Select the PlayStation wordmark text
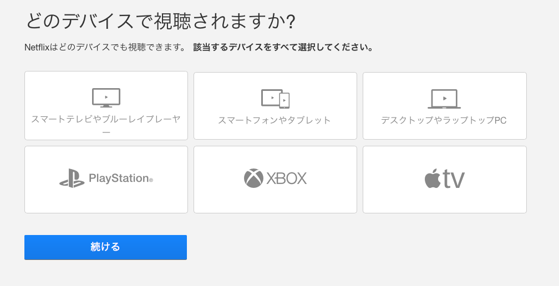Screen dimensions: 559x286 coord(119,178)
